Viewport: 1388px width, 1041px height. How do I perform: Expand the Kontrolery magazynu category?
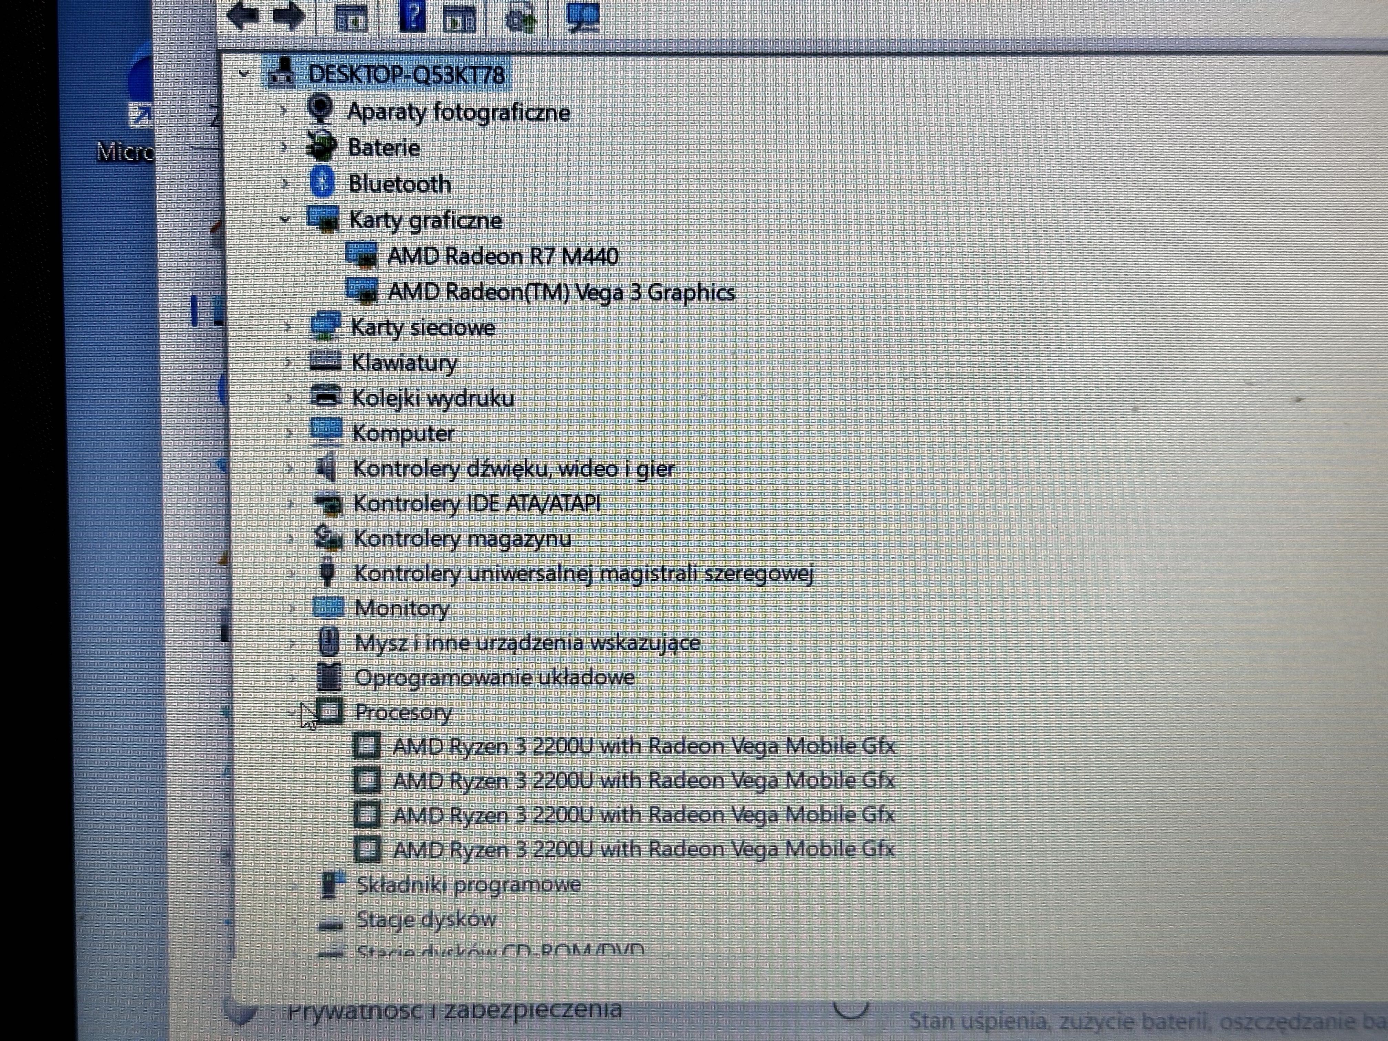pyautogui.click(x=291, y=538)
